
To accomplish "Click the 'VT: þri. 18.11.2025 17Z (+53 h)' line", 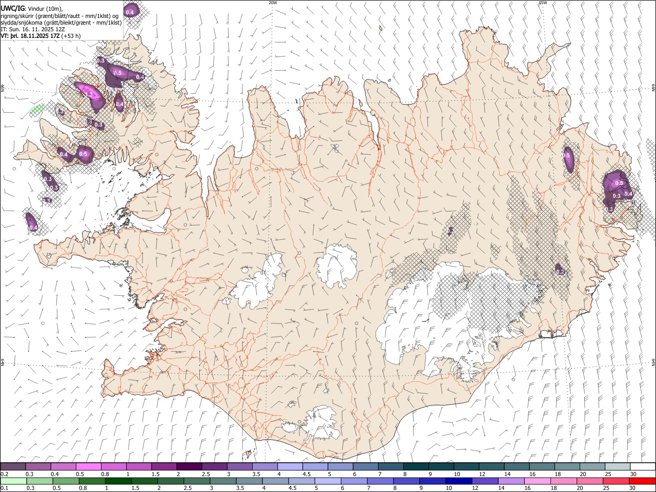I will tap(40, 36).
